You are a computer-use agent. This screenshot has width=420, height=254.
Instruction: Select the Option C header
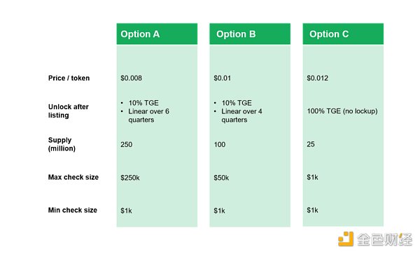[343, 34]
